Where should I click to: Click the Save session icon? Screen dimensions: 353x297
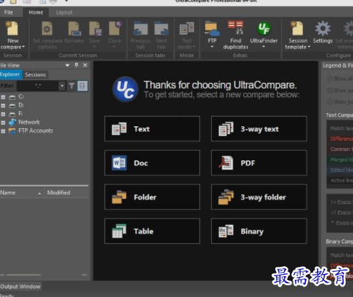tap(95, 28)
